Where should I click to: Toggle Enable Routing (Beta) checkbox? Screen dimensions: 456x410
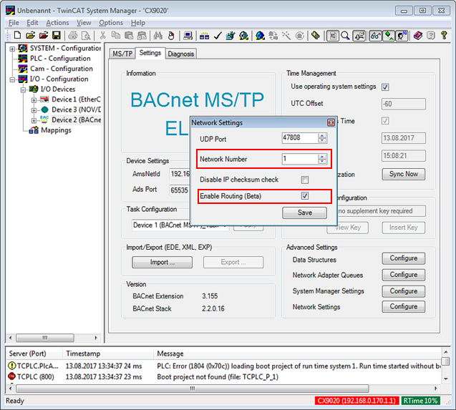[x=305, y=196]
